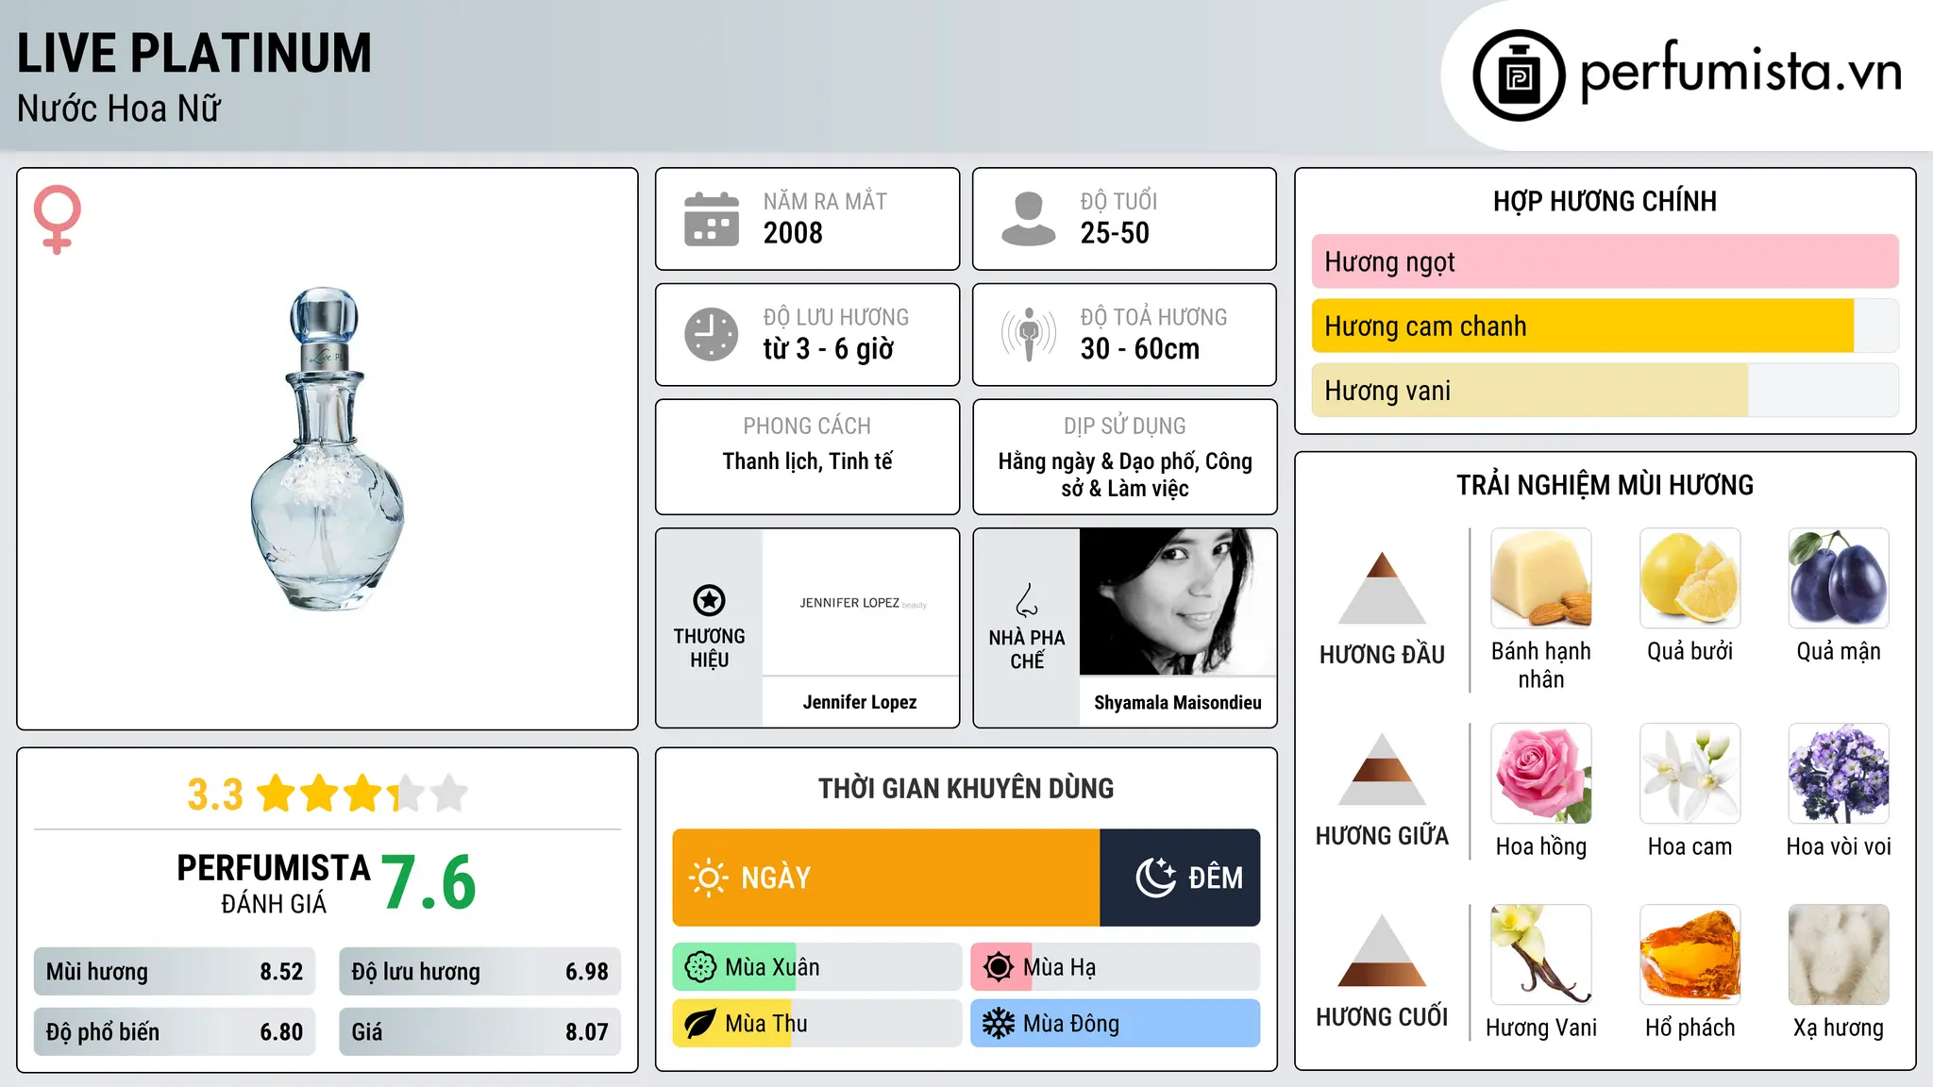
Task: Click the dark Đêm nighttime bar
Action: tap(1180, 878)
